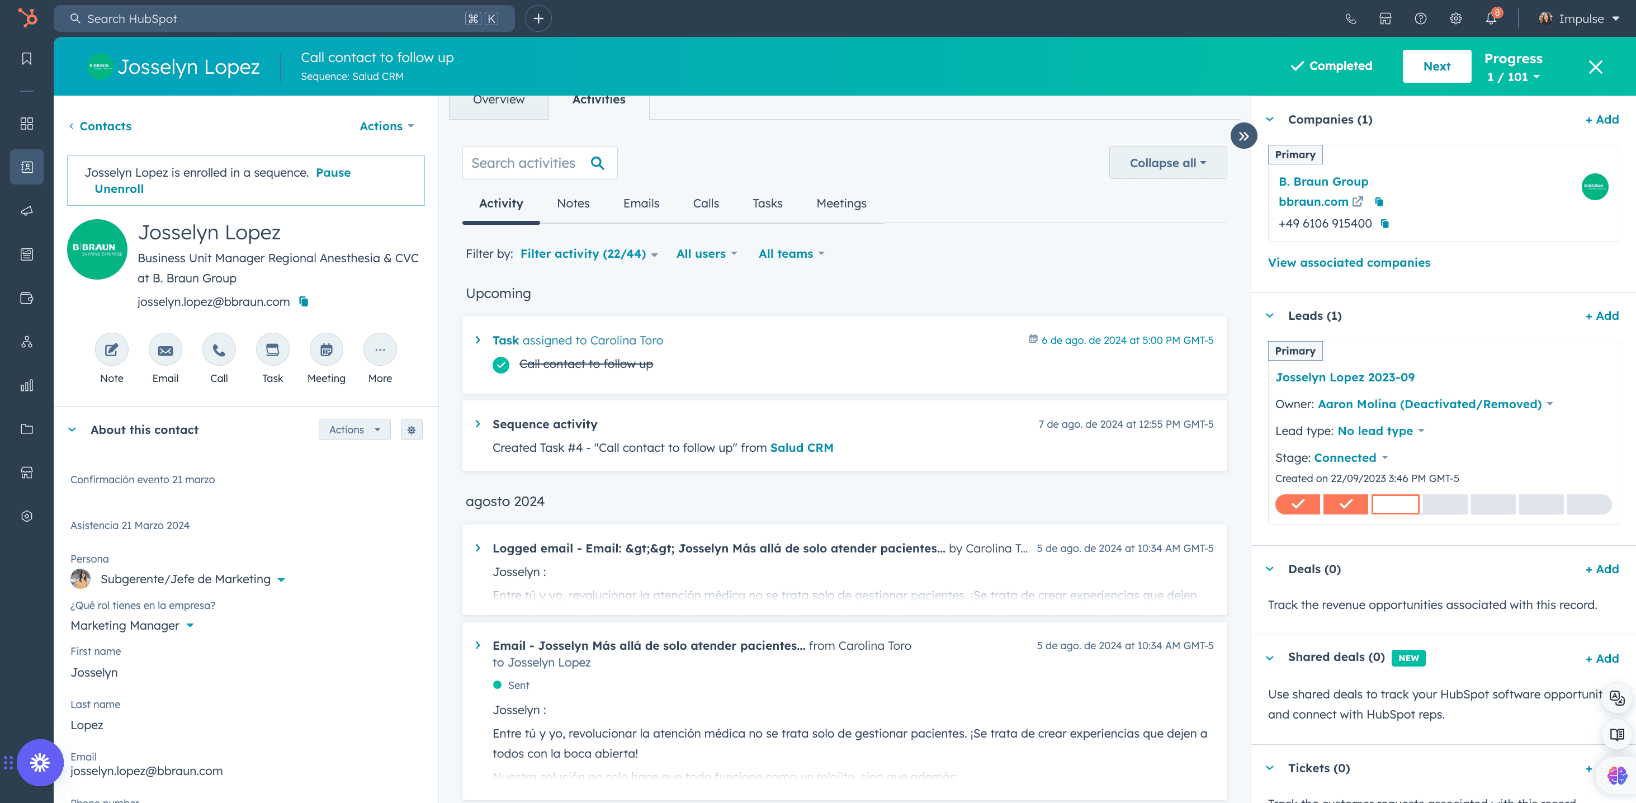Screen dimensions: 1636x803
Task: Pause the sequence enrollment
Action: 333,173
